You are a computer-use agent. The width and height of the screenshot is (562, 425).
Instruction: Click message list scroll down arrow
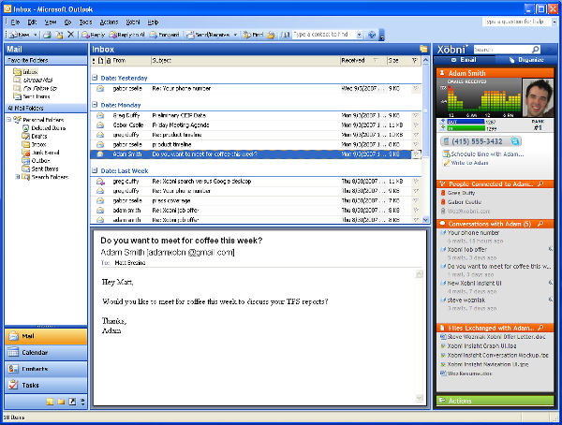tap(426, 220)
